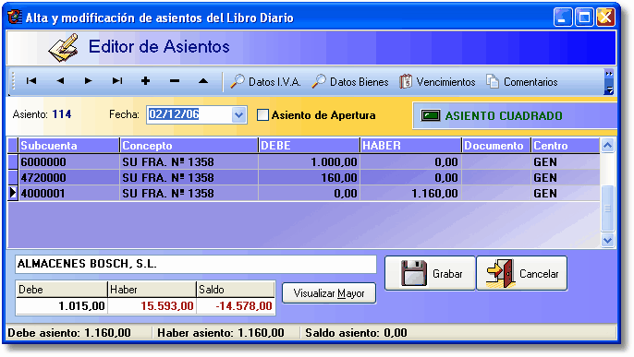This screenshot has width=634, height=357.
Task: Go to previous record arrow
Action: (60, 81)
